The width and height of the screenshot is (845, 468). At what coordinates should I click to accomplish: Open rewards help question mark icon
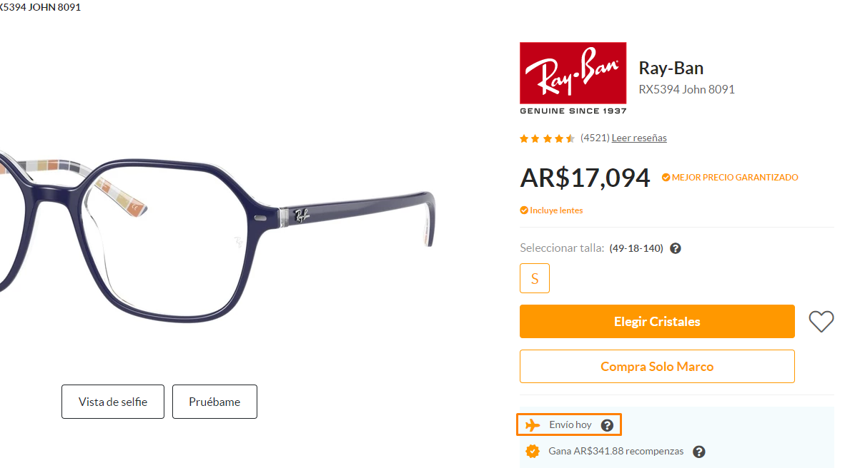[699, 452]
